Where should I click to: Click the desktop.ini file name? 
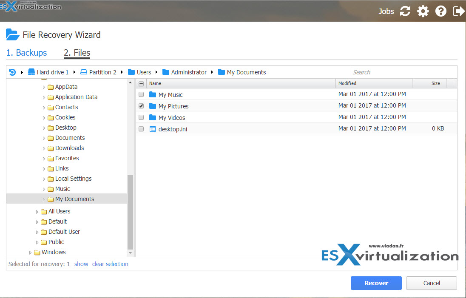173,129
